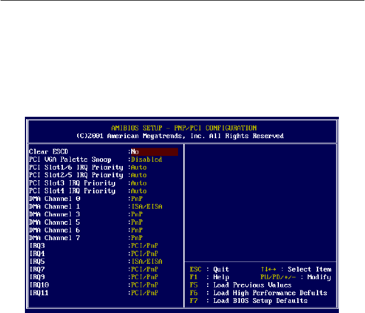This screenshot has width=365, height=313.
Task: Click the PU/PD/+/- Modify hint
Action: (296, 277)
